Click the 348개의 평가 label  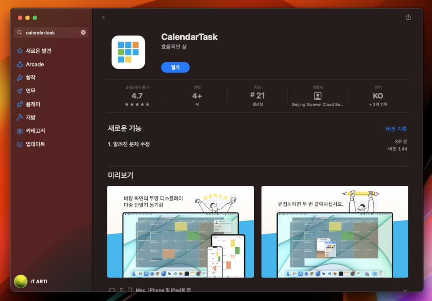pos(137,87)
